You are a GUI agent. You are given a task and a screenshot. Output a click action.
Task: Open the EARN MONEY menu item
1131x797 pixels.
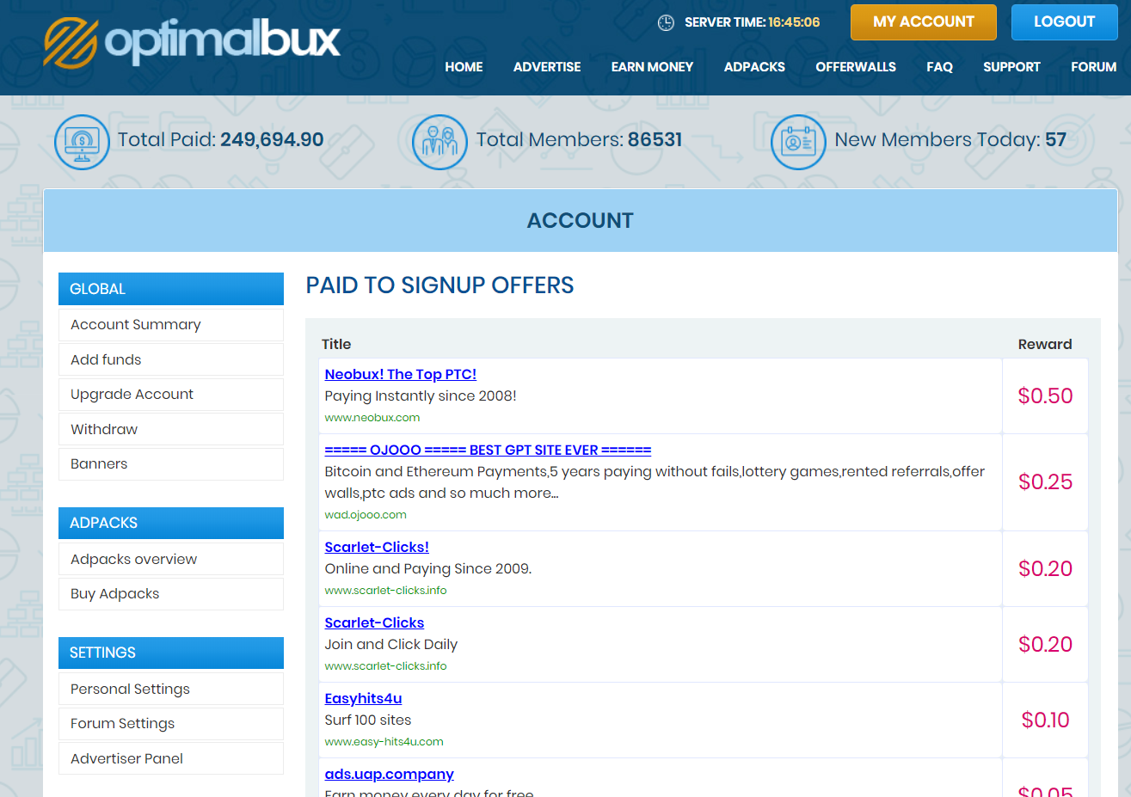652,67
